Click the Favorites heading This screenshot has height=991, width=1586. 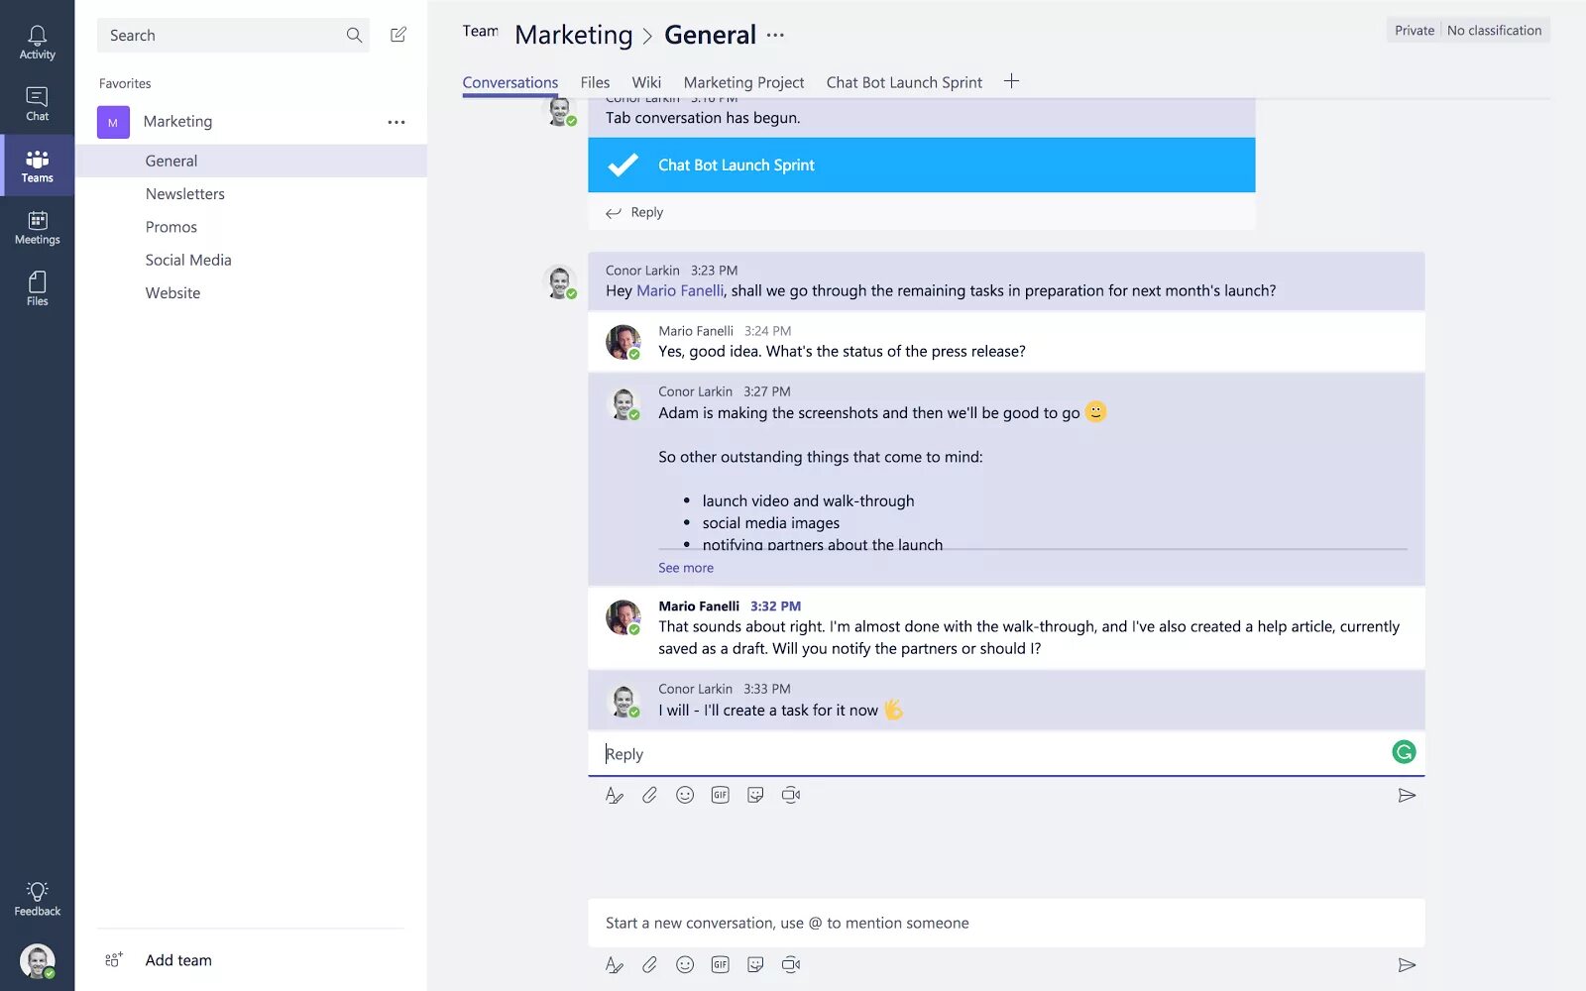pos(125,83)
